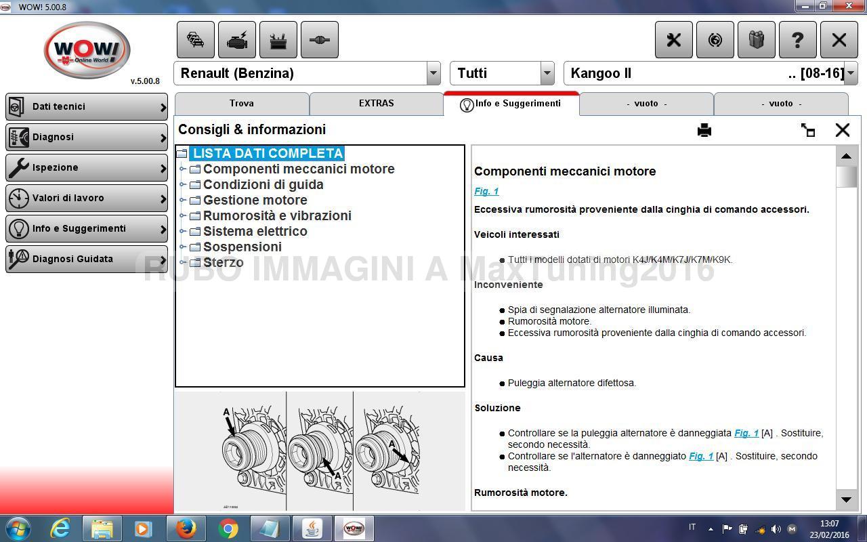
Task: Open the vehicle selection cars icon
Action: coord(196,40)
